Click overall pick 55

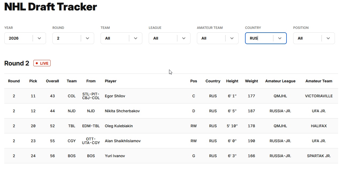pos(52,141)
